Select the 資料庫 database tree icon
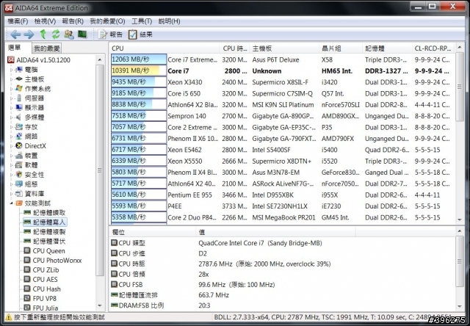 (19, 194)
